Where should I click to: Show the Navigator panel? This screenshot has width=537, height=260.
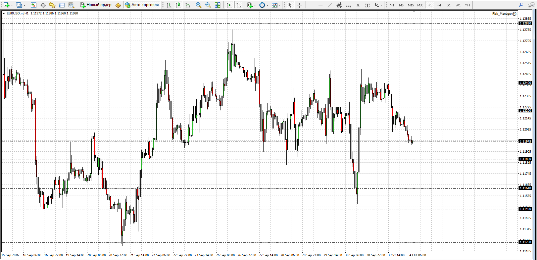click(x=52, y=5)
